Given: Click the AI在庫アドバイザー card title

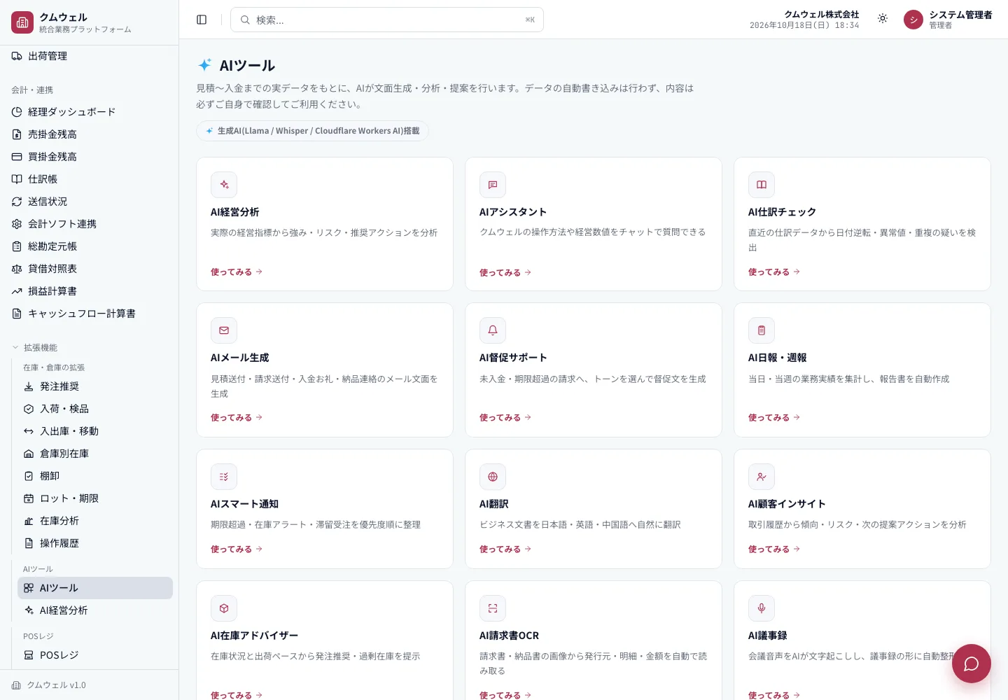Looking at the screenshot, I should tap(254, 636).
